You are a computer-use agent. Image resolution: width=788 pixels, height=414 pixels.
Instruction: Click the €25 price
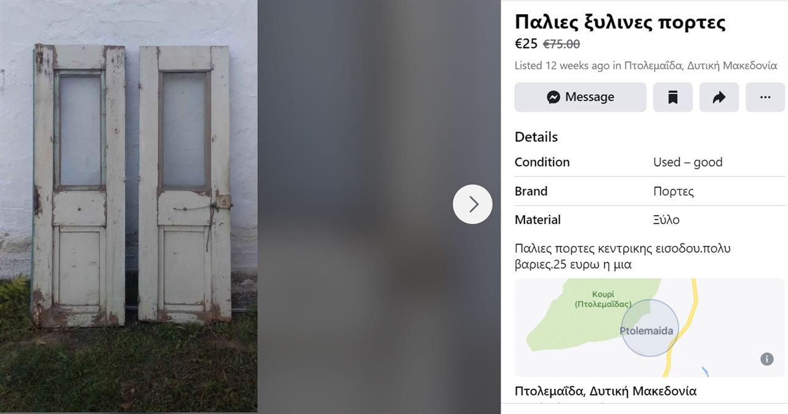[x=526, y=44]
